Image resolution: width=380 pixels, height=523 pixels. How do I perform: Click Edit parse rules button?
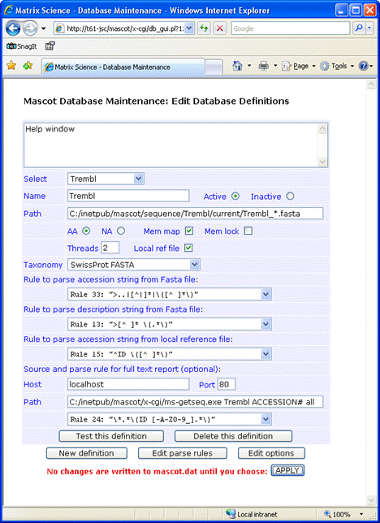tap(183, 453)
